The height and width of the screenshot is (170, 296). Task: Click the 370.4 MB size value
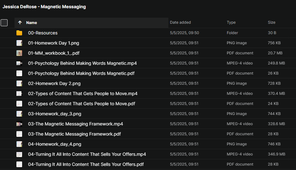pos(276,93)
